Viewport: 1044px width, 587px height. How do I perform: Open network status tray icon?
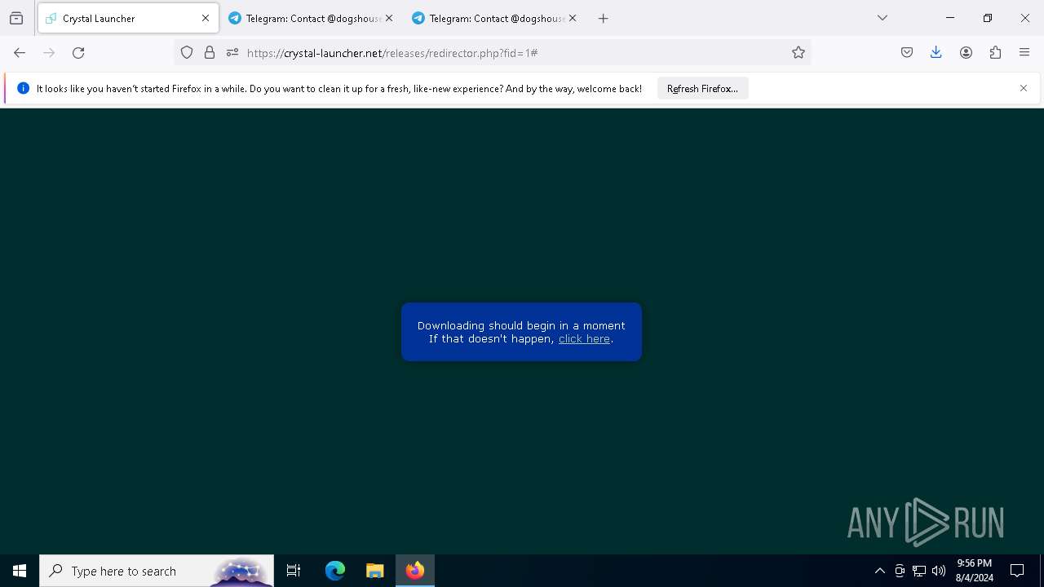pyautogui.click(x=919, y=571)
